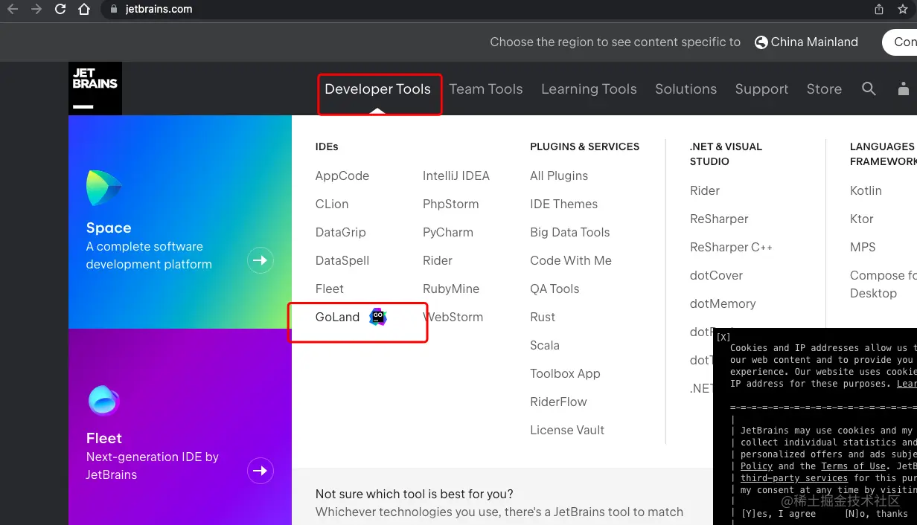Viewport: 917px width, 525px height.
Task: Close the cookie notice with [X]
Action: point(723,337)
